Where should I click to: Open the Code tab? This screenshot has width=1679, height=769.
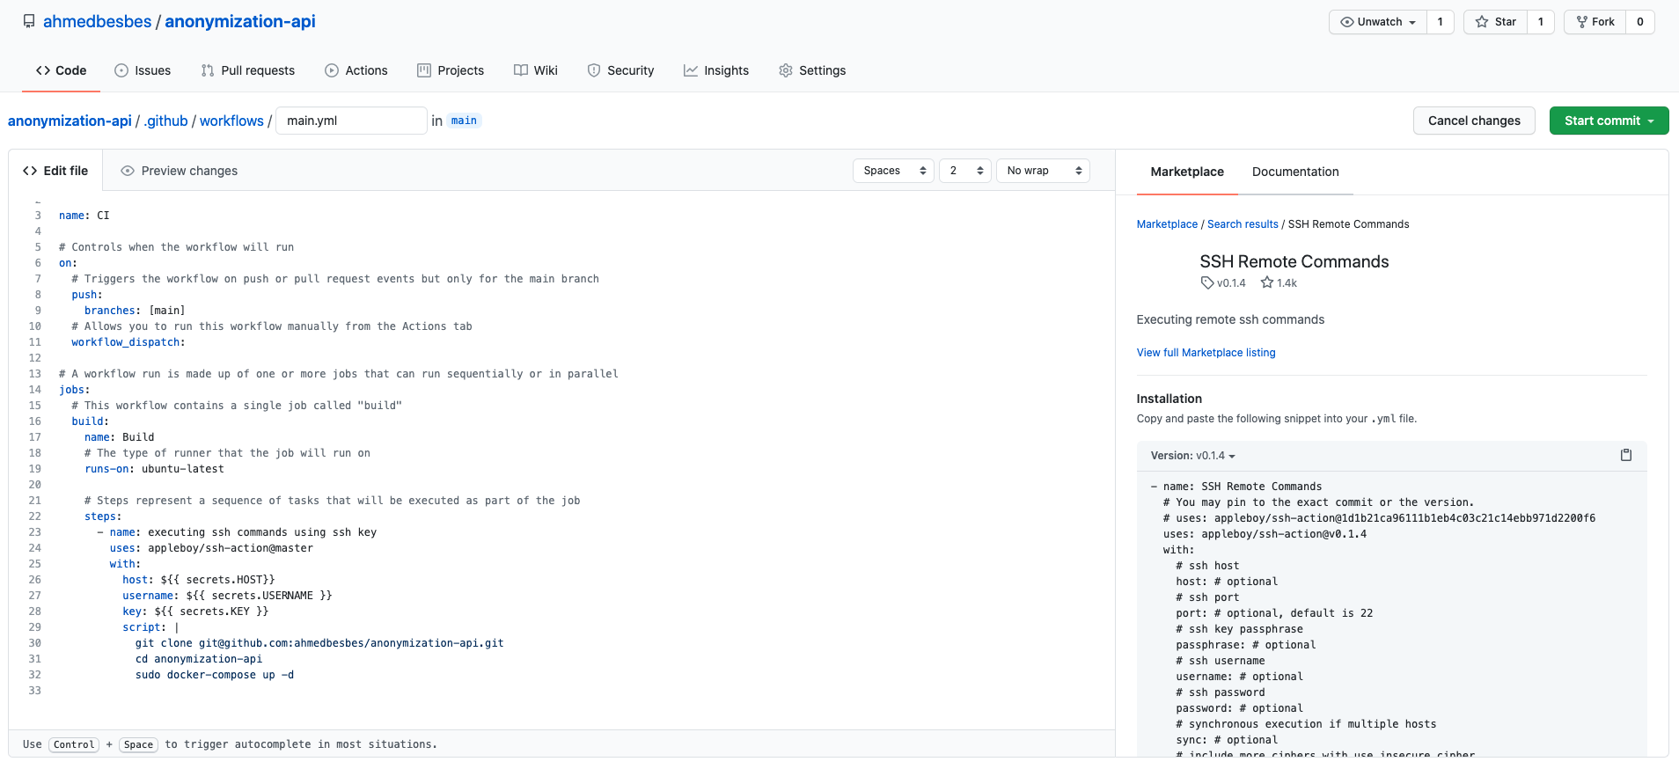pyautogui.click(x=61, y=70)
